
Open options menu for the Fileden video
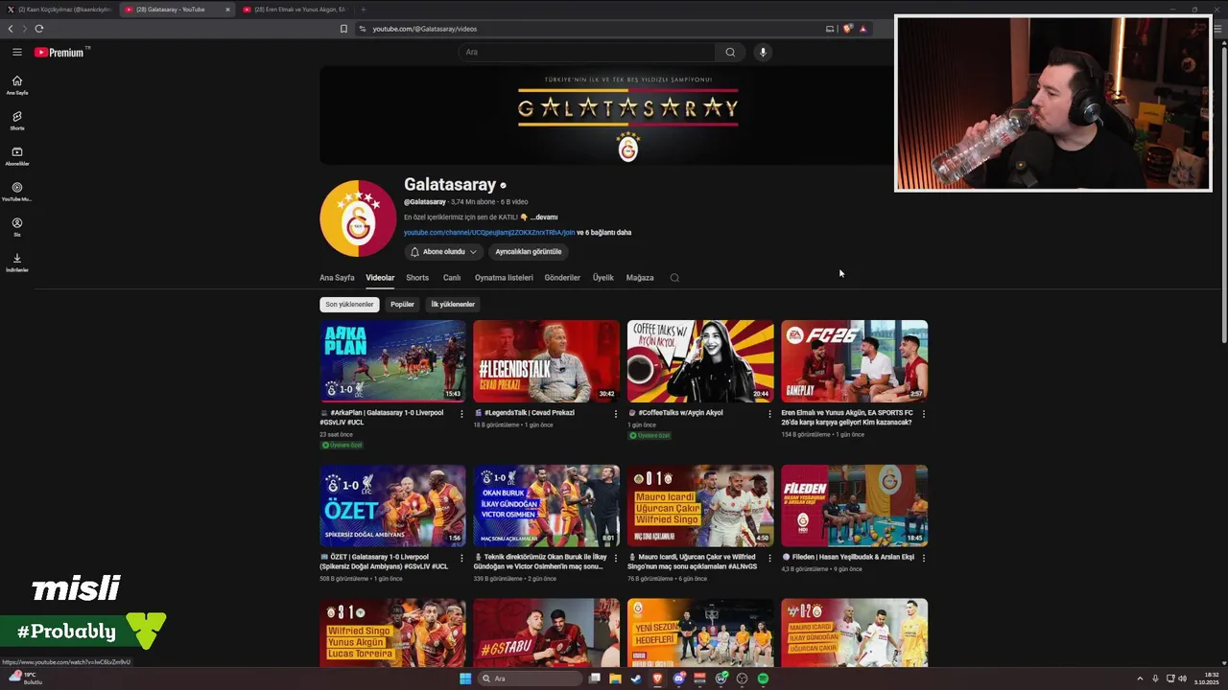click(x=924, y=558)
